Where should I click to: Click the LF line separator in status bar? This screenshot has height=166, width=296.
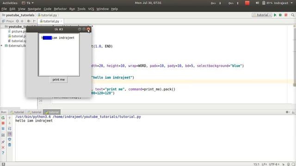264,164
